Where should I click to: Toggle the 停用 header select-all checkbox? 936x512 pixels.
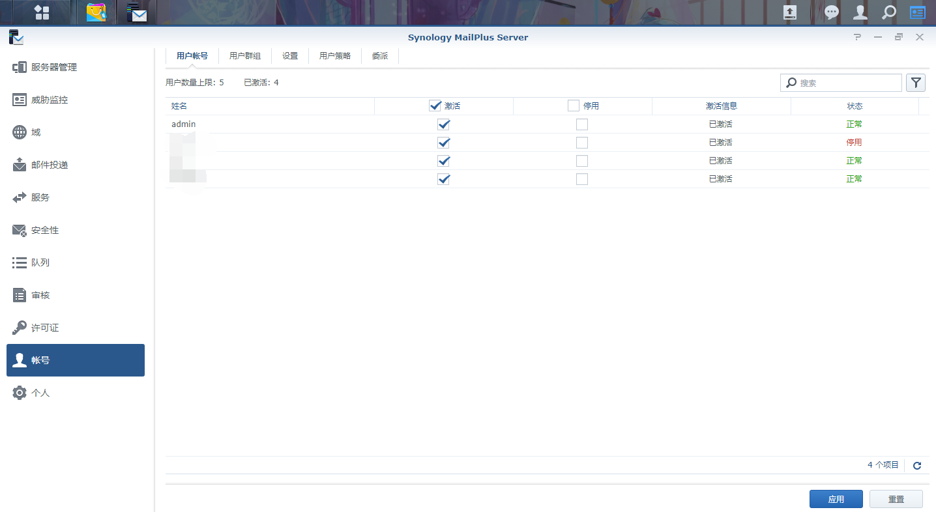click(574, 106)
